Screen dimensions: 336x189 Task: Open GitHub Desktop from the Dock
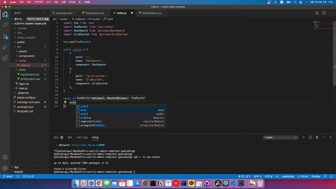(x=207, y=183)
